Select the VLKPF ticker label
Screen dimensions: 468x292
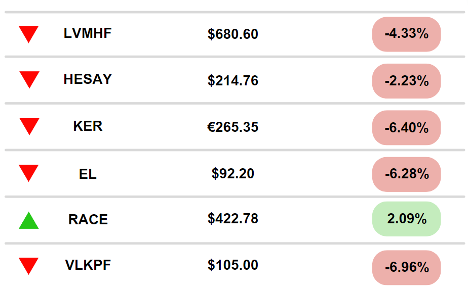(x=88, y=265)
